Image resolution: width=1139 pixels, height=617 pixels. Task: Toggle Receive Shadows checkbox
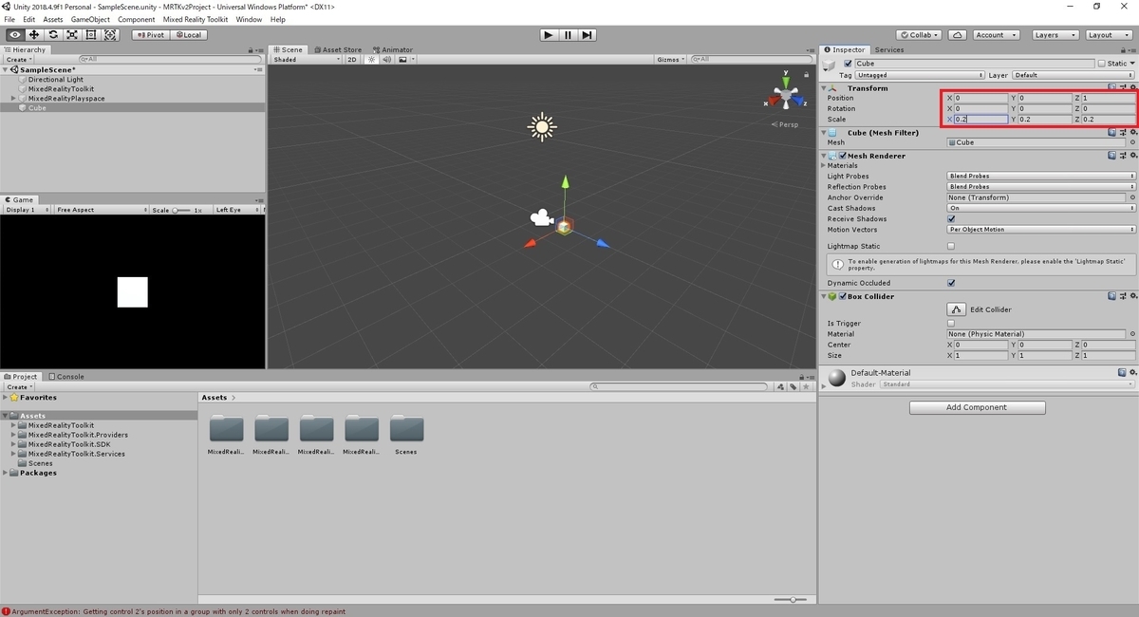coord(951,218)
